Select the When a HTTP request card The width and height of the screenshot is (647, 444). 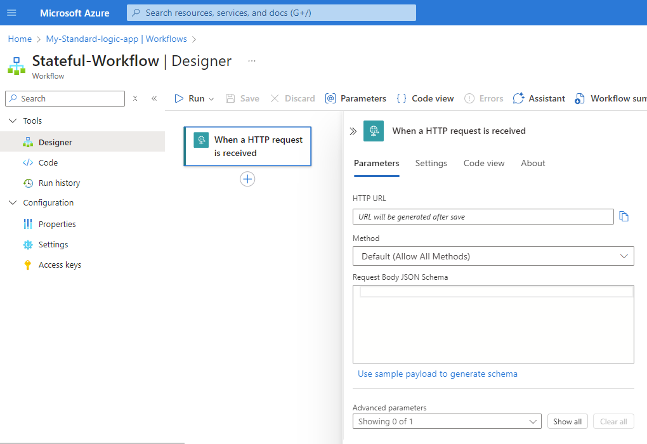coord(247,147)
